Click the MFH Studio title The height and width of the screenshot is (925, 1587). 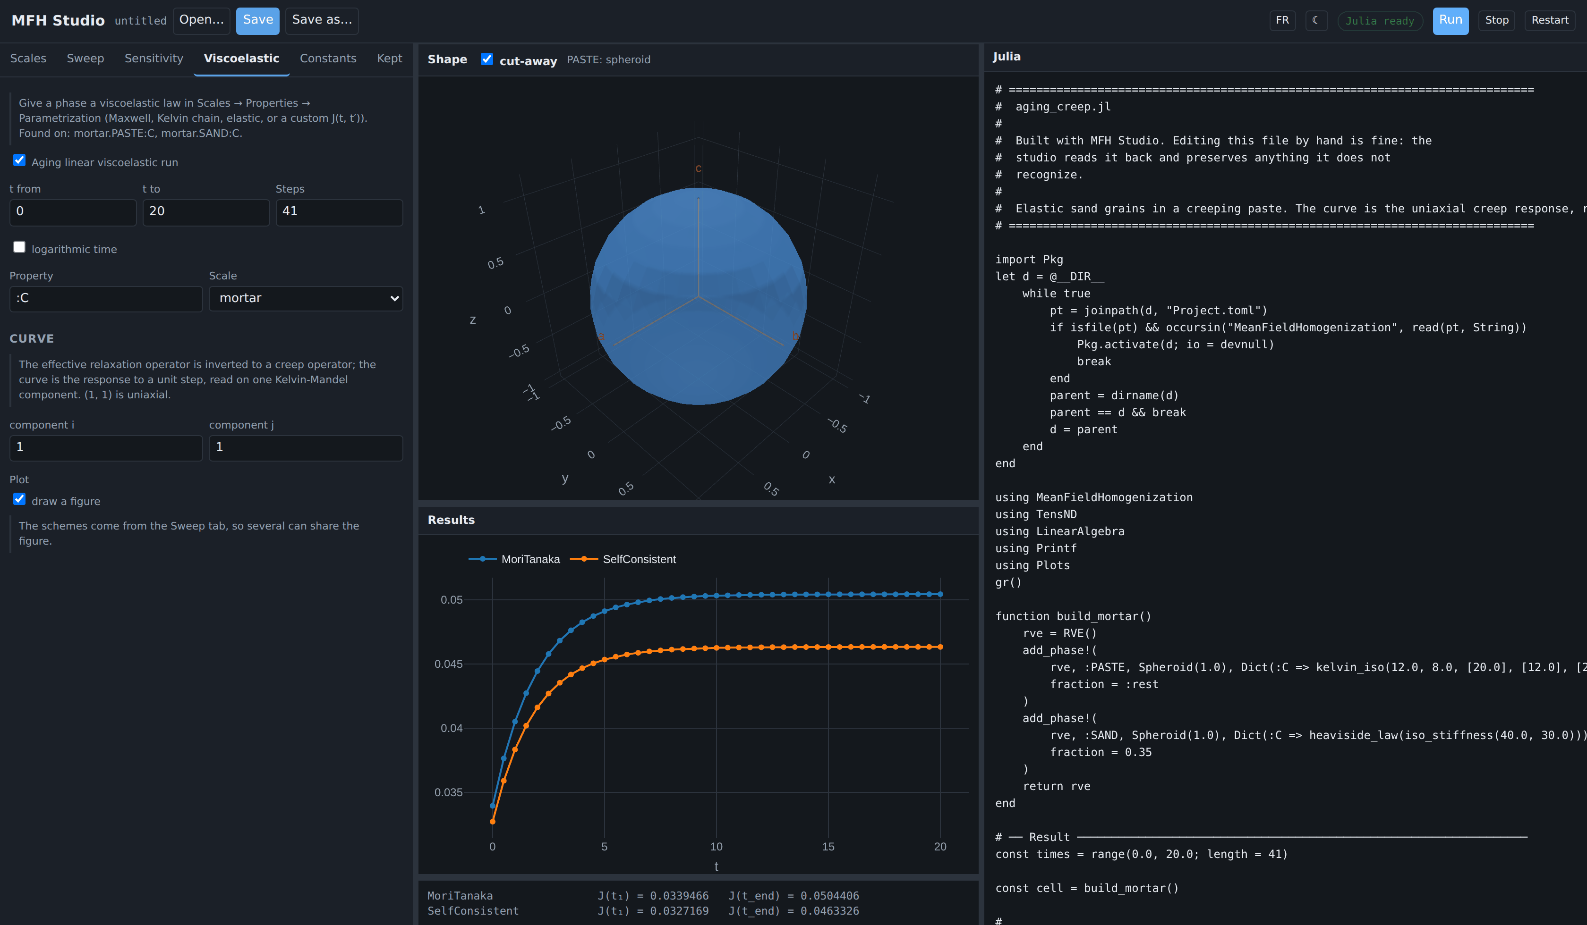click(x=58, y=21)
